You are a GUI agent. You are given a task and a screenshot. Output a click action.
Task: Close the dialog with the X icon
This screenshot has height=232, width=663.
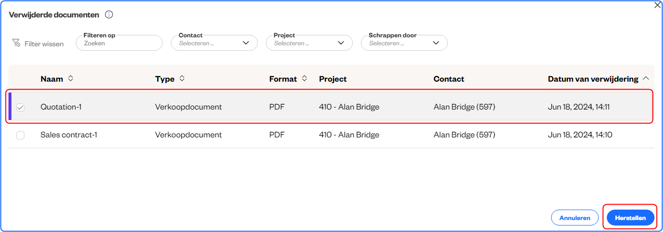(x=657, y=5)
